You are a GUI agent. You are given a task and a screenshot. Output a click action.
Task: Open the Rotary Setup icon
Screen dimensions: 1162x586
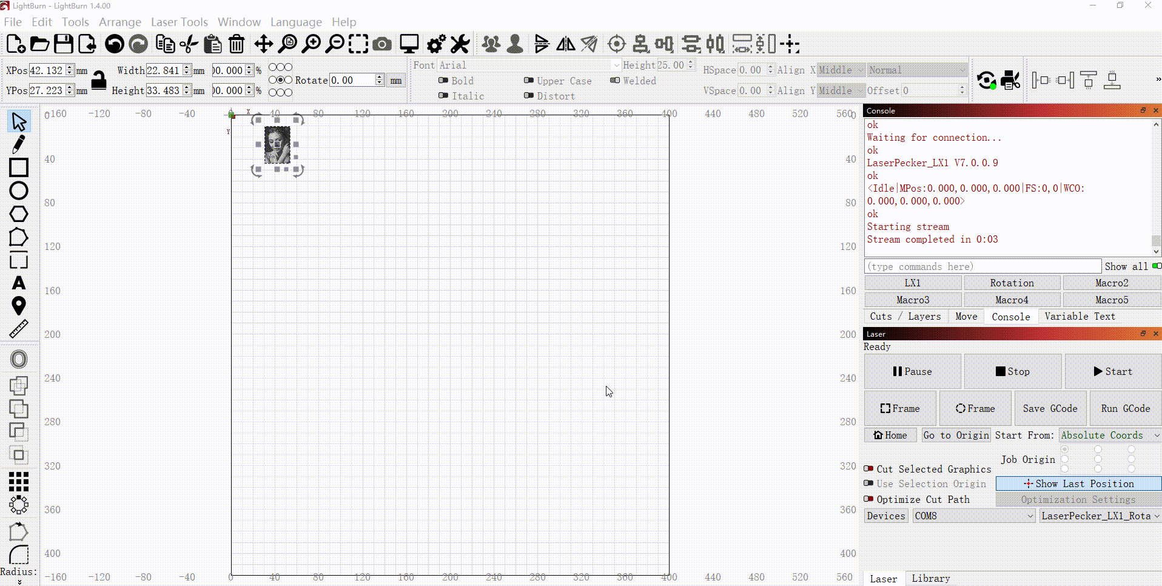(986, 80)
